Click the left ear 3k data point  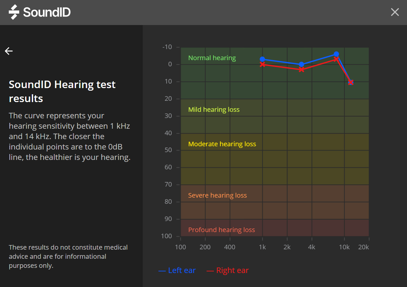(x=301, y=64)
